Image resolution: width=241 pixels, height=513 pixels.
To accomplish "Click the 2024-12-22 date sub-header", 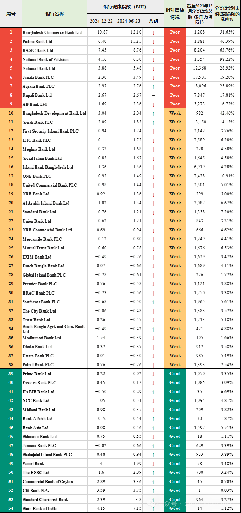I will [x=101, y=21].
